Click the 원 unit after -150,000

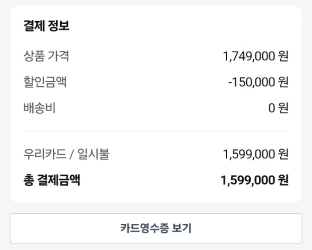pos(283,82)
